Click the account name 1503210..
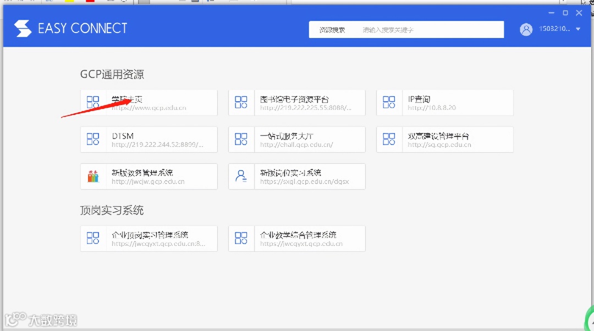Screen dimensions: 594x331 click(554, 29)
